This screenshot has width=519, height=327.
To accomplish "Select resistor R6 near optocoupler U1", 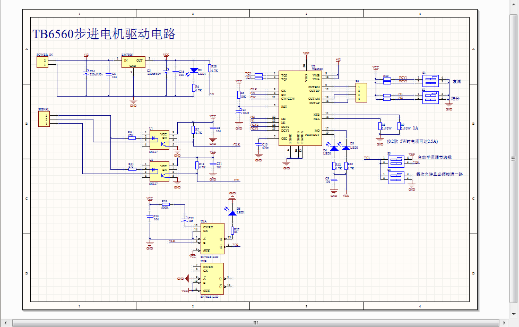I will tap(132, 137).
